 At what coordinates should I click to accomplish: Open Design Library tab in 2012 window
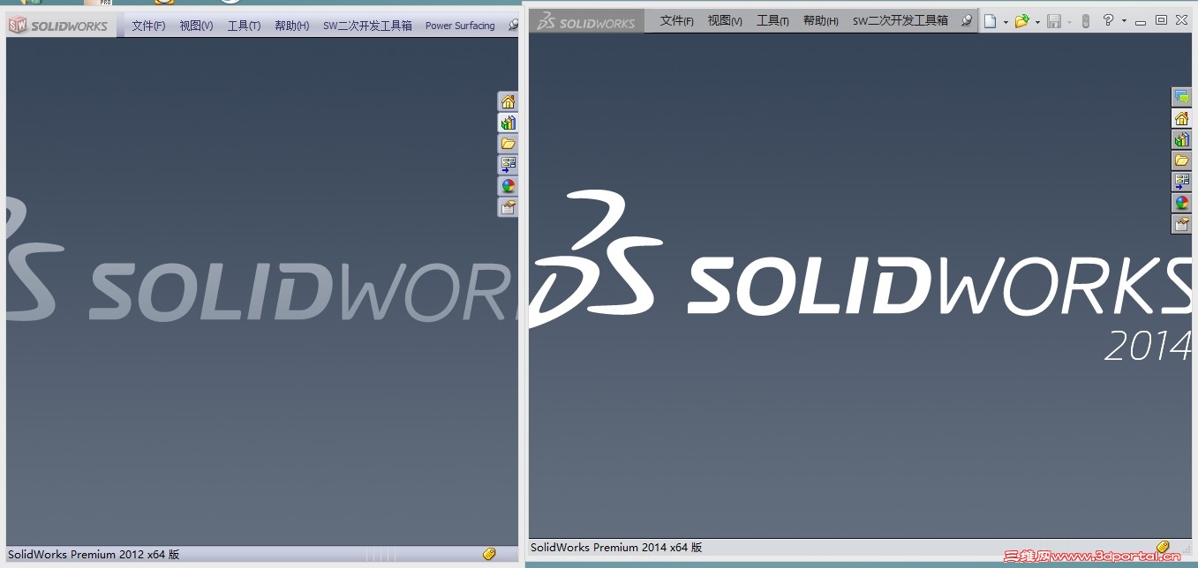tap(508, 123)
